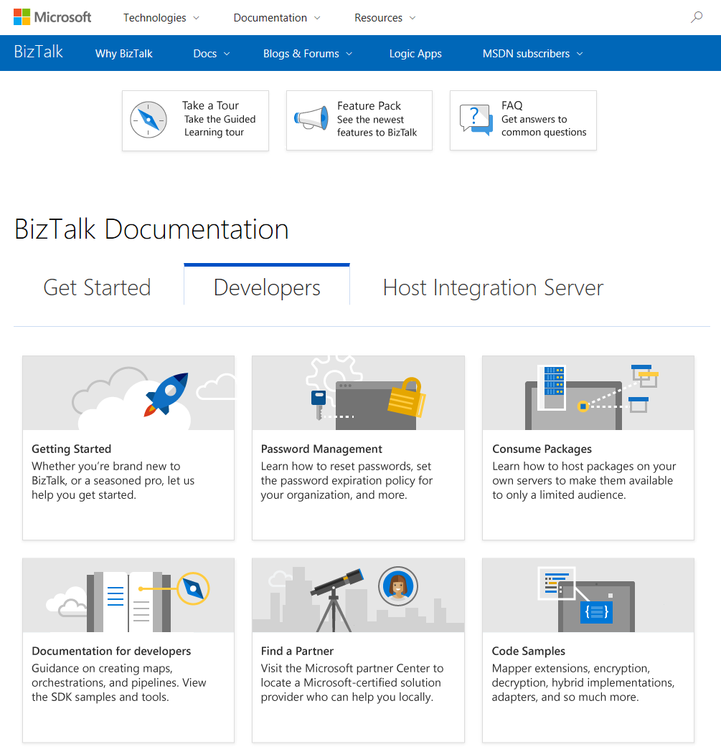Viewport: 721px width, 754px height.
Task: Go to Why BizTalk page
Action: pos(123,53)
